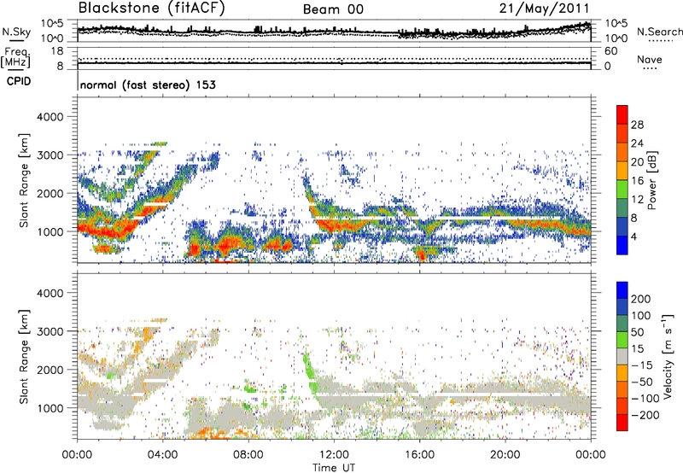The height and width of the screenshot is (473, 683).
Task: Click the red segment of Power colorbar
Action: pyautogui.click(x=622, y=115)
